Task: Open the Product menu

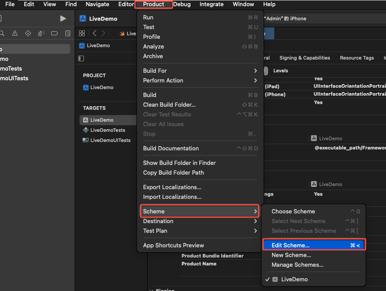Action: tap(154, 4)
